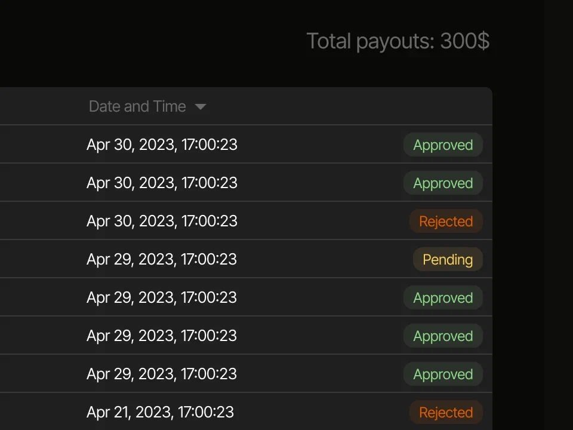Click the 300$ total payouts amount
Image resolution: width=573 pixels, height=430 pixels.
[x=464, y=41]
